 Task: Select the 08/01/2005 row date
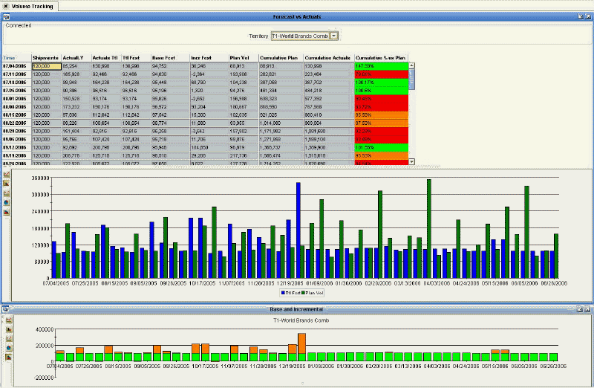[15, 99]
